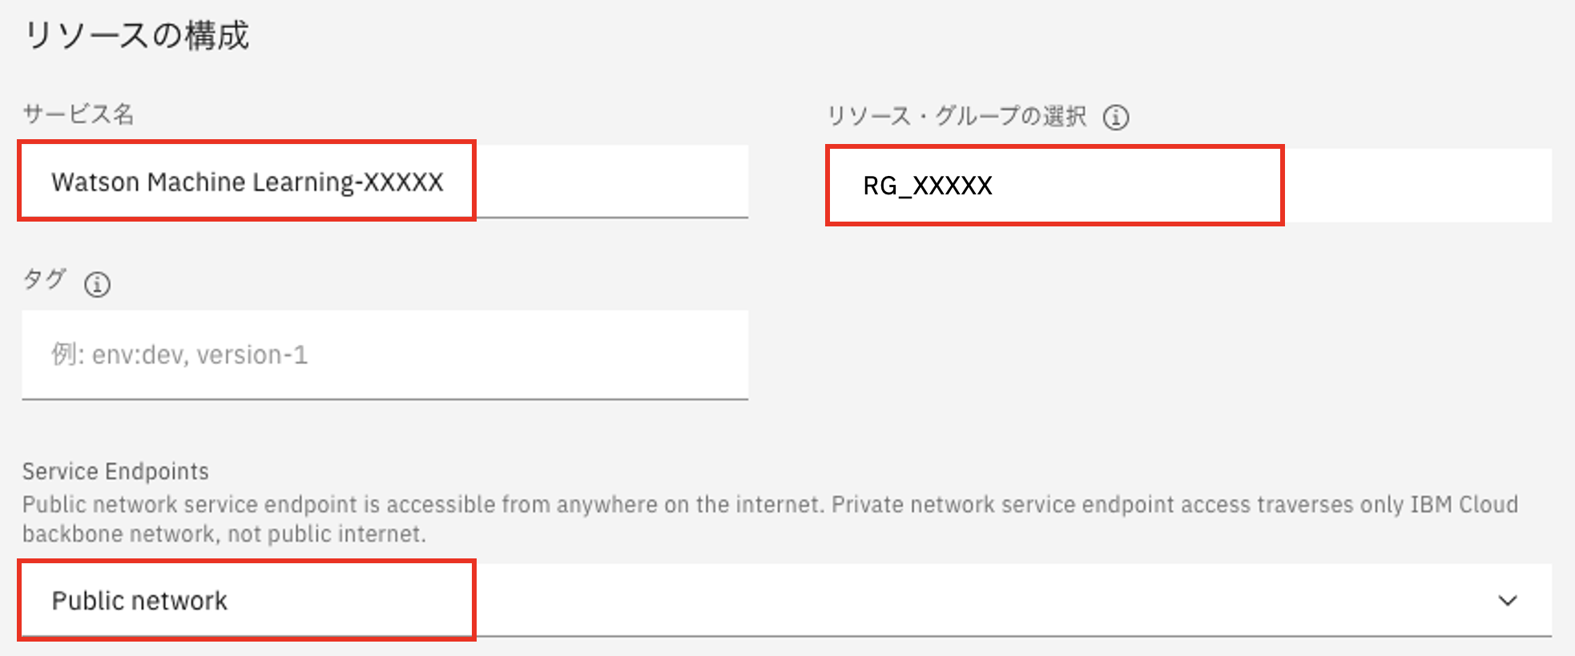Click the リソース・グループの選択 label

click(957, 117)
